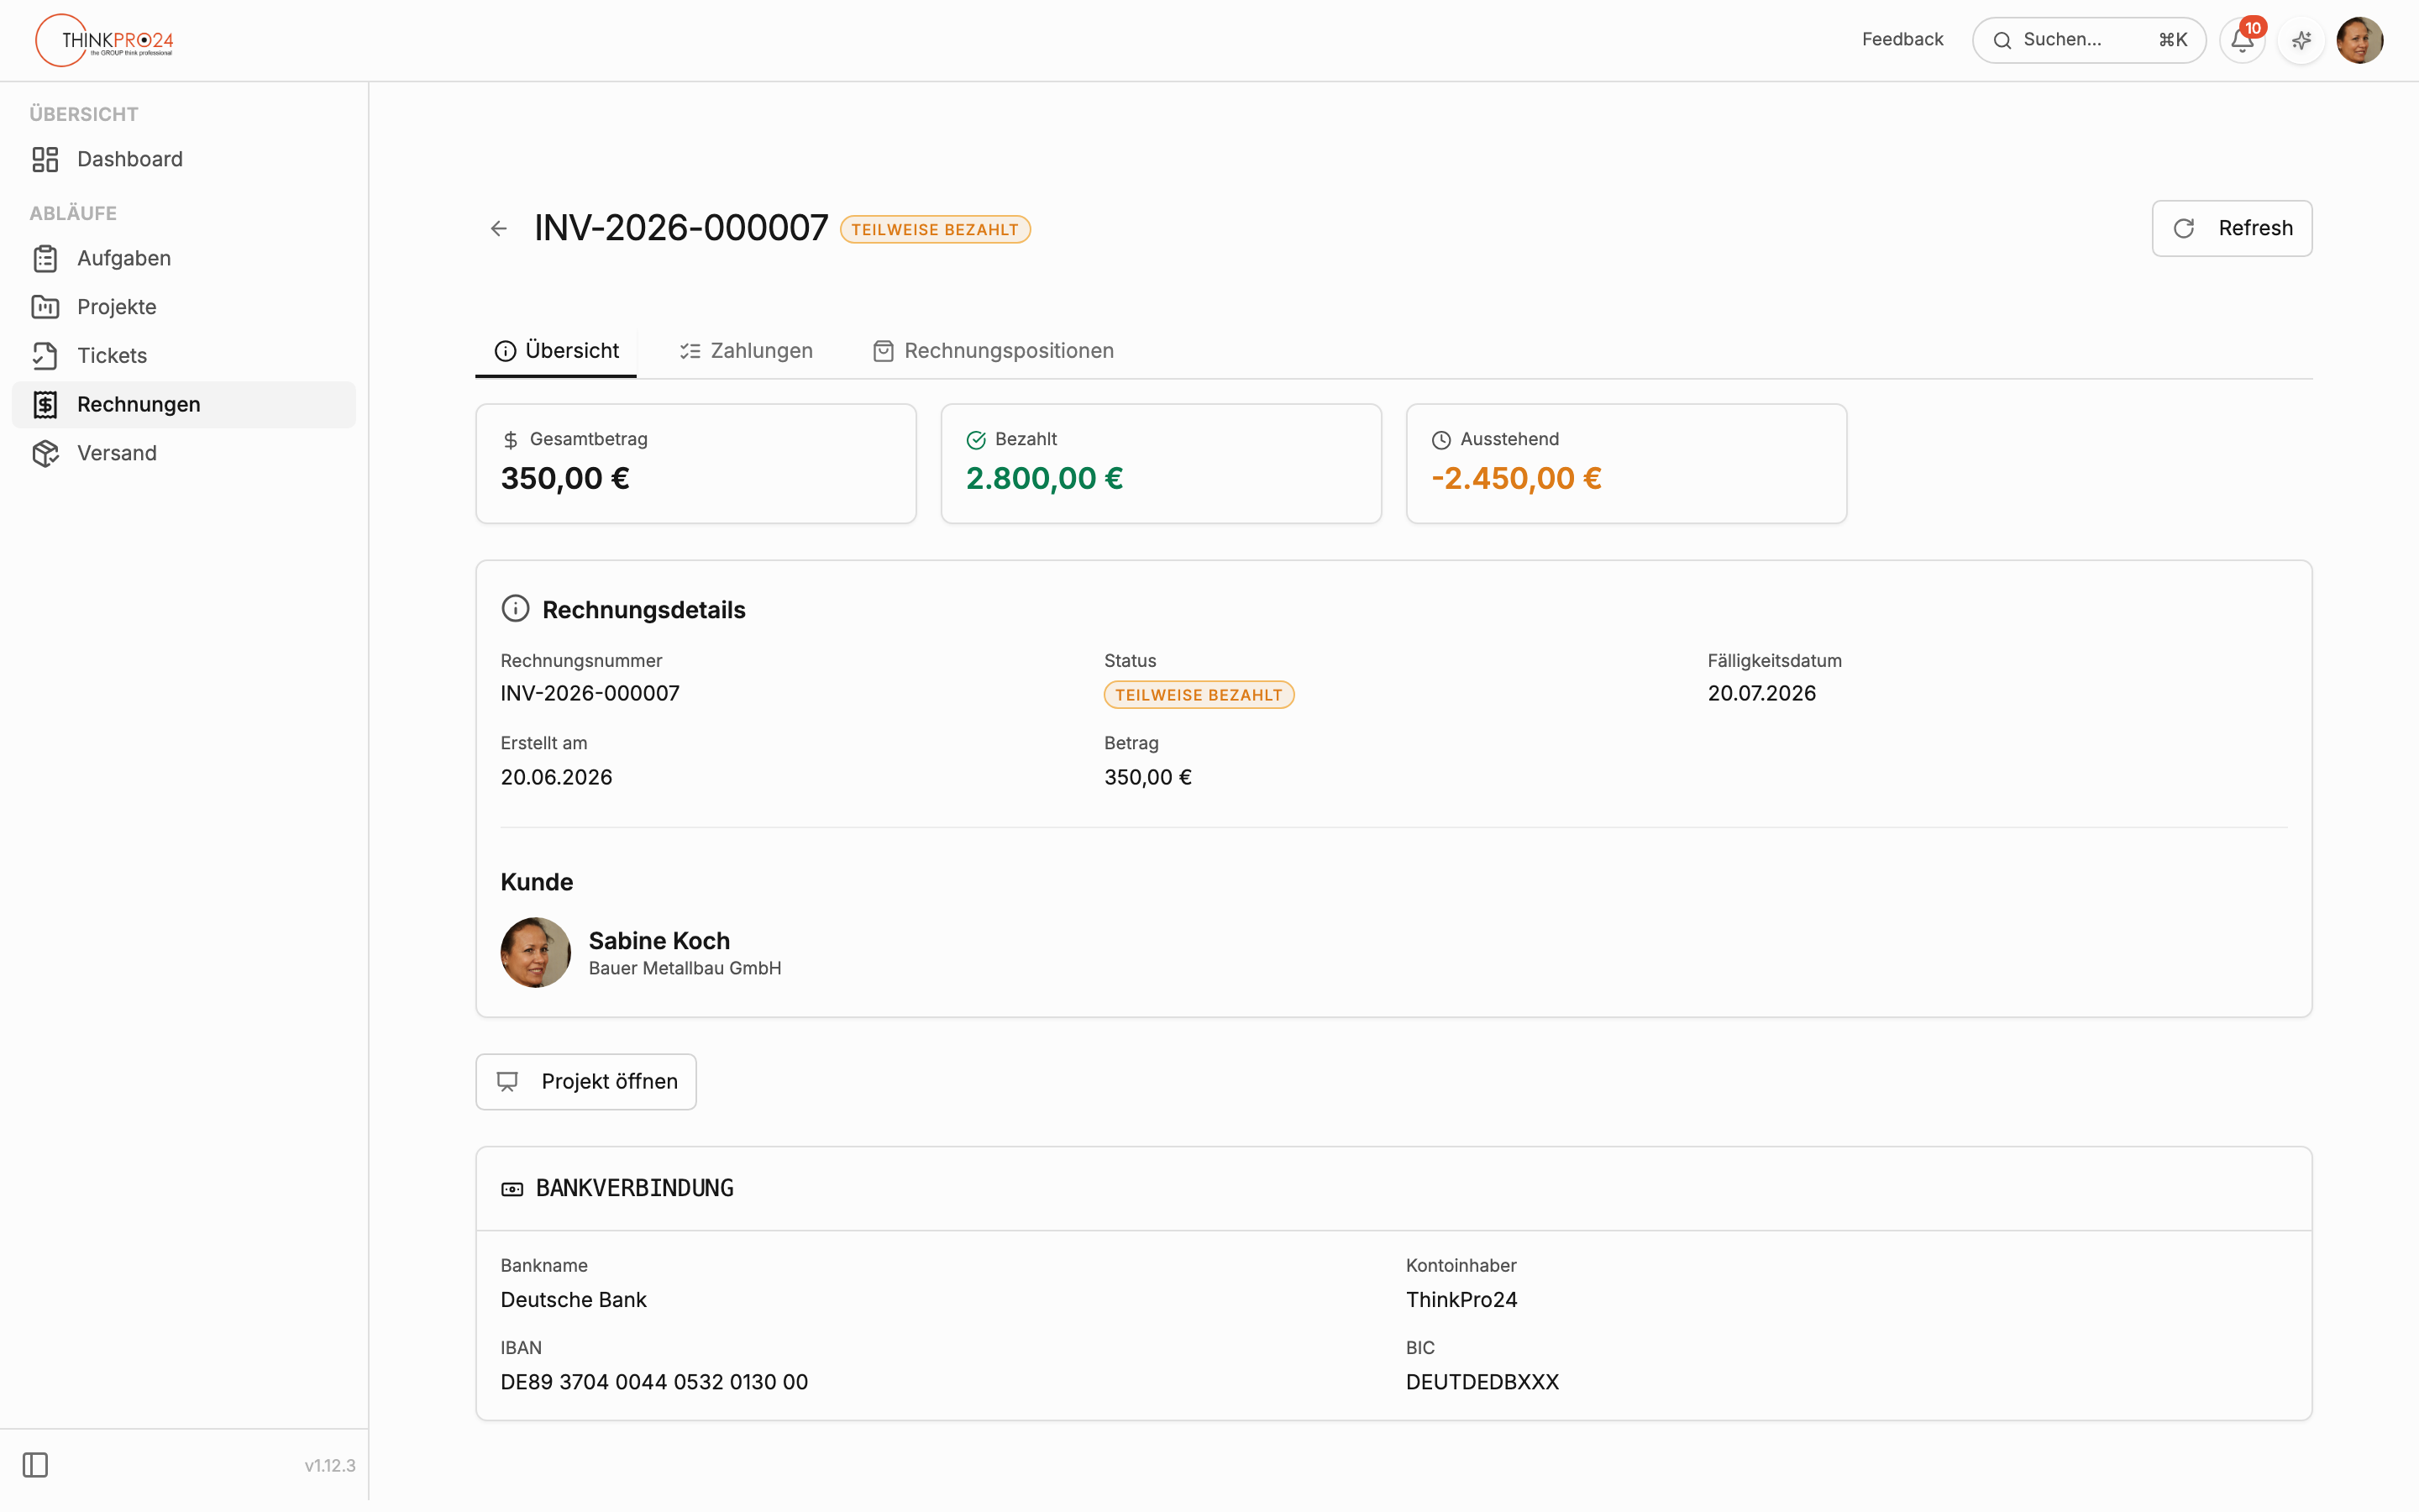Click the Refresh button

(2232, 228)
